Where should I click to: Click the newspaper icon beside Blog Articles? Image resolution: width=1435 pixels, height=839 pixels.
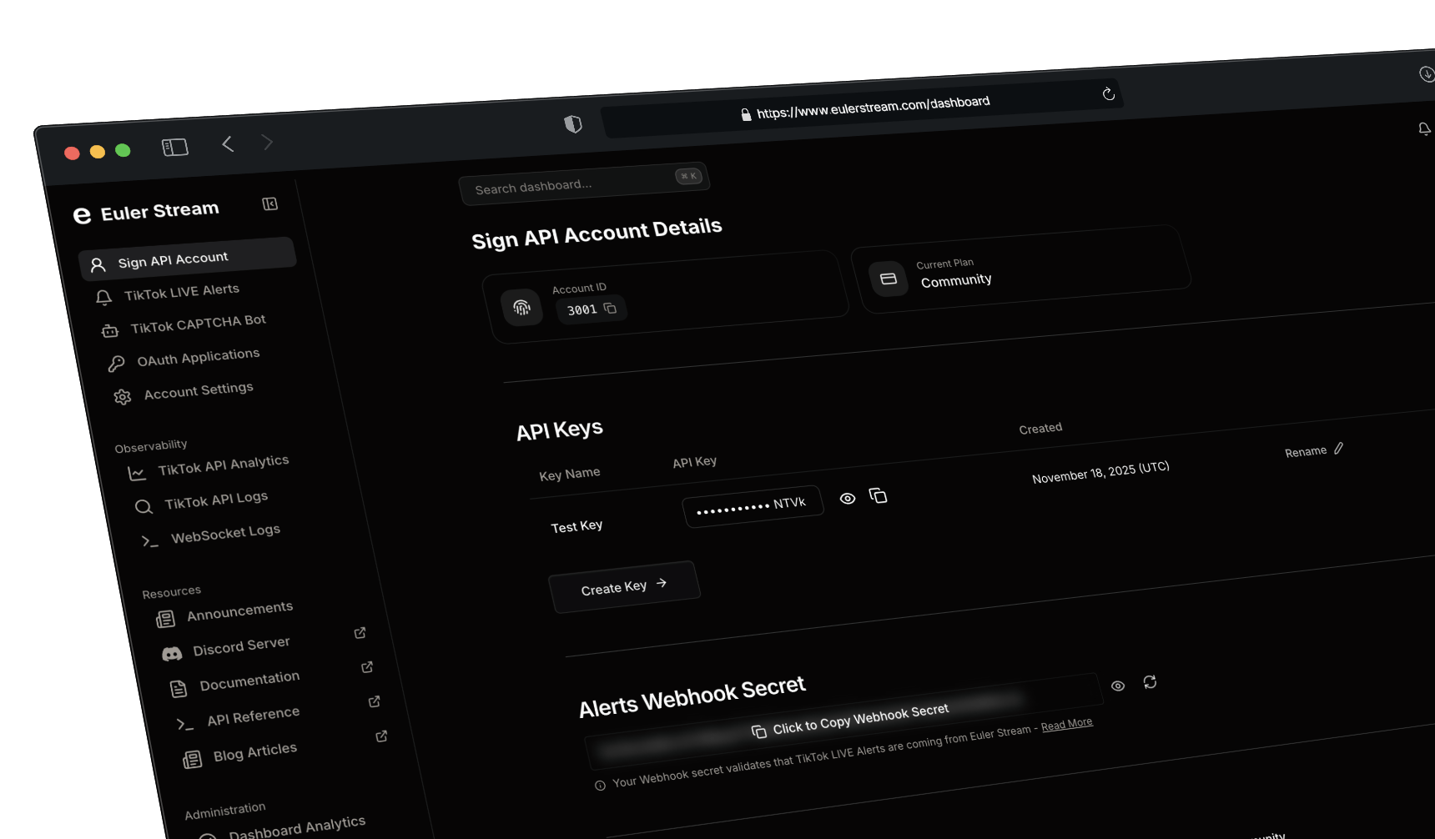click(x=193, y=759)
